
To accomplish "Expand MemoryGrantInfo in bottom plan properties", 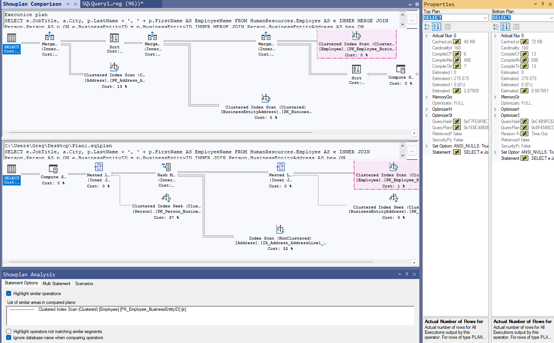I will coord(495,97).
